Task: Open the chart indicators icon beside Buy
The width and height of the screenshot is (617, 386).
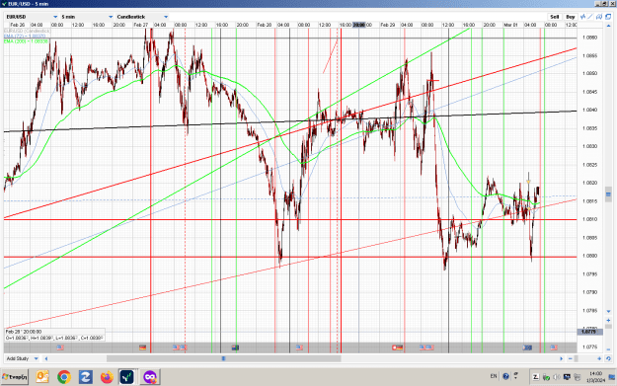Action: pyautogui.click(x=582, y=17)
